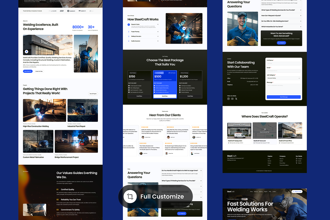Open the SteelCraft Headquarters location card
330x220 pixels.
(239, 133)
